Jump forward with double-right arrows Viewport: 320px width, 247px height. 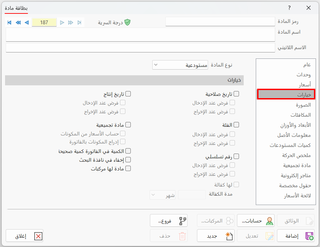pyautogui.click(x=71, y=23)
